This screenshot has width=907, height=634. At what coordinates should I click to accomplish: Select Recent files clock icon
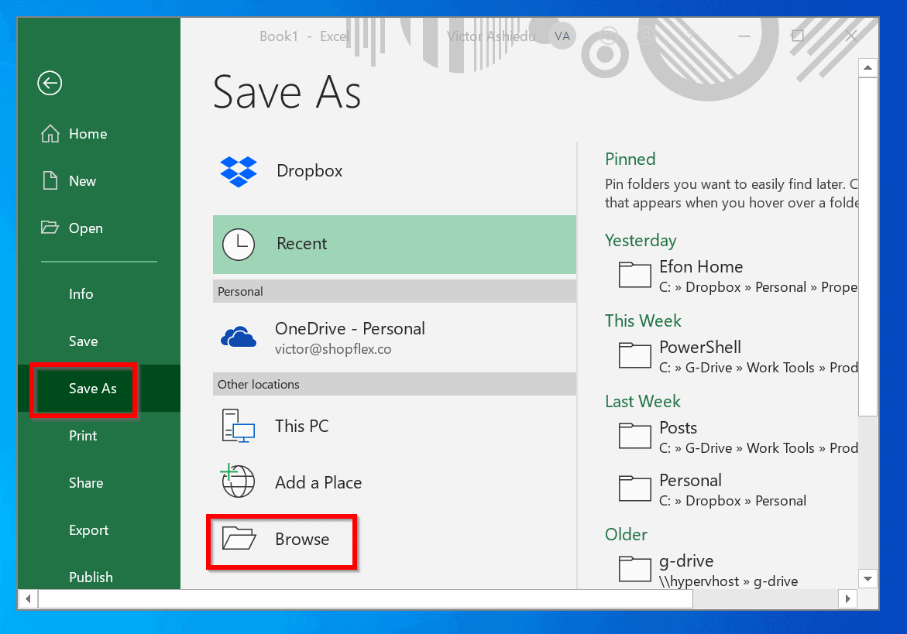[x=238, y=245]
